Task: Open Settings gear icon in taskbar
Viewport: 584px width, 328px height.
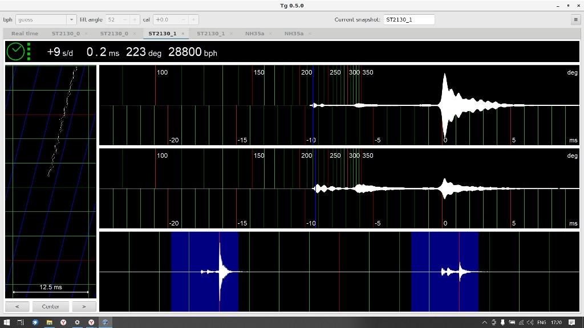Action: [x=77, y=322]
